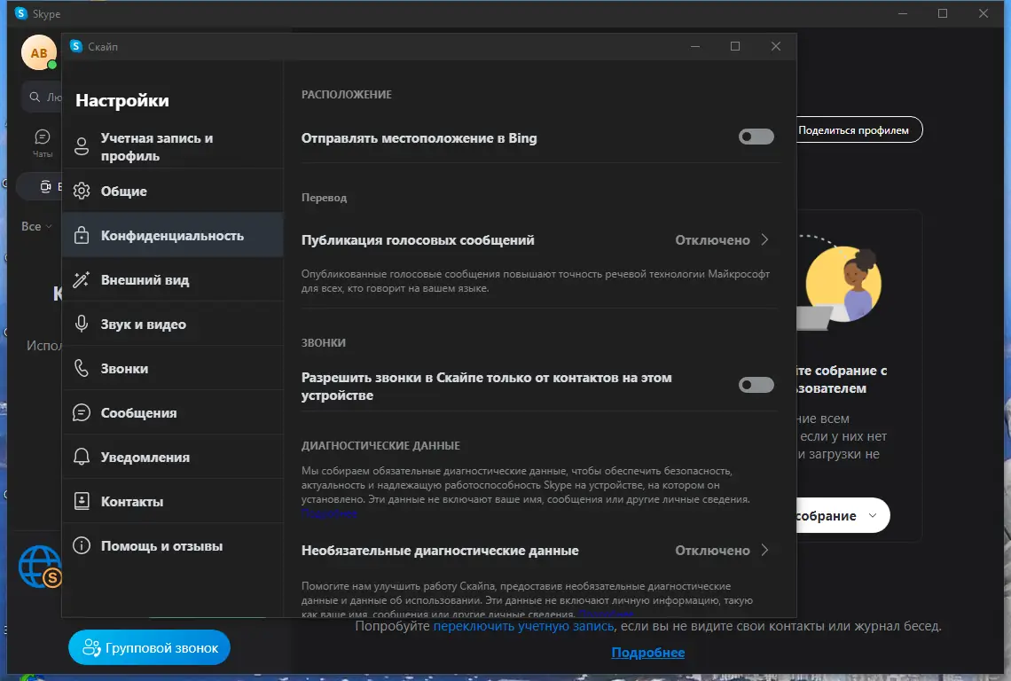The image size is (1011, 681).
Task: Click the meeting camera icon below Чаты
Action: click(45, 187)
